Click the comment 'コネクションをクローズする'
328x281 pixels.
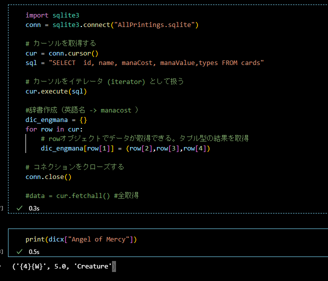click(x=74, y=167)
